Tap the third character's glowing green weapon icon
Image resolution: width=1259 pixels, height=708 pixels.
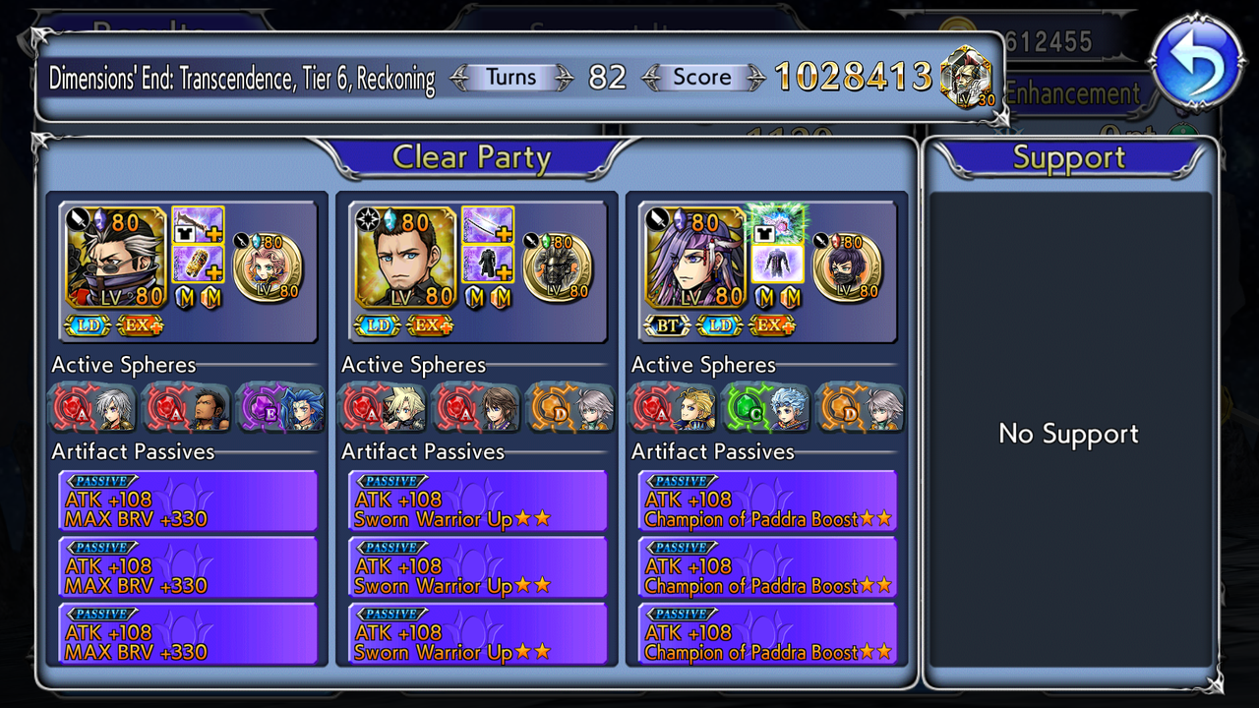coord(778,224)
